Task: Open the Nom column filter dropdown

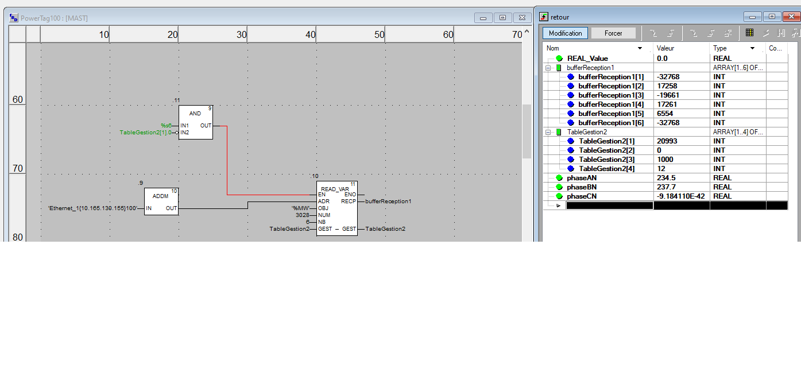Action: pyautogui.click(x=640, y=49)
